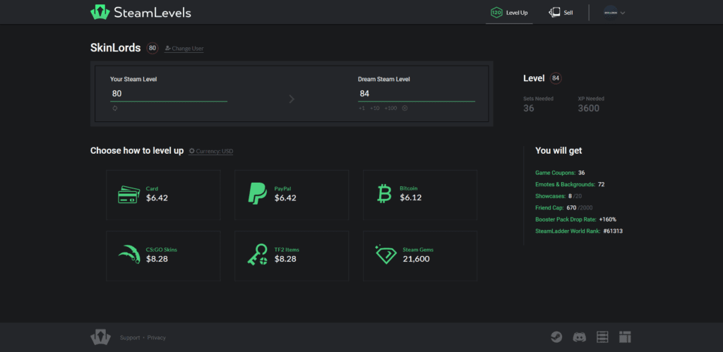Click the user avatar in header
Screen dimensions: 723x352
[x=610, y=13]
